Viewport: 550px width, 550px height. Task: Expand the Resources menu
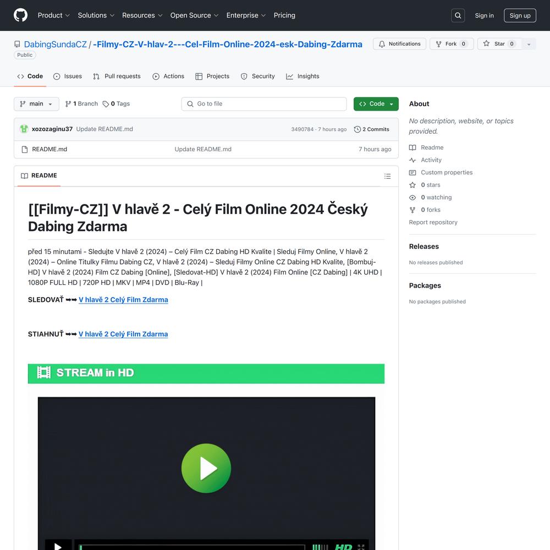tap(142, 15)
